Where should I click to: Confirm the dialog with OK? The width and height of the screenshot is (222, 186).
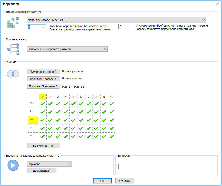pos(102,181)
